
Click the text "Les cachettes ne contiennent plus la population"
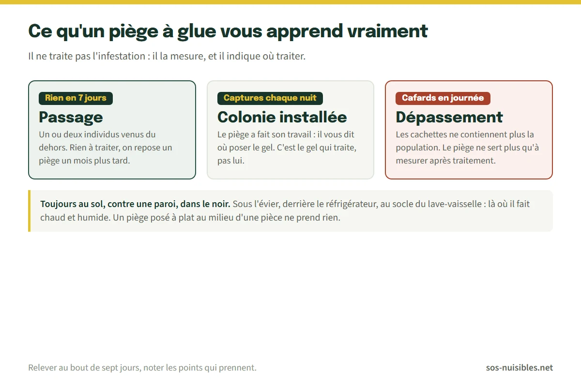pos(465,141)
